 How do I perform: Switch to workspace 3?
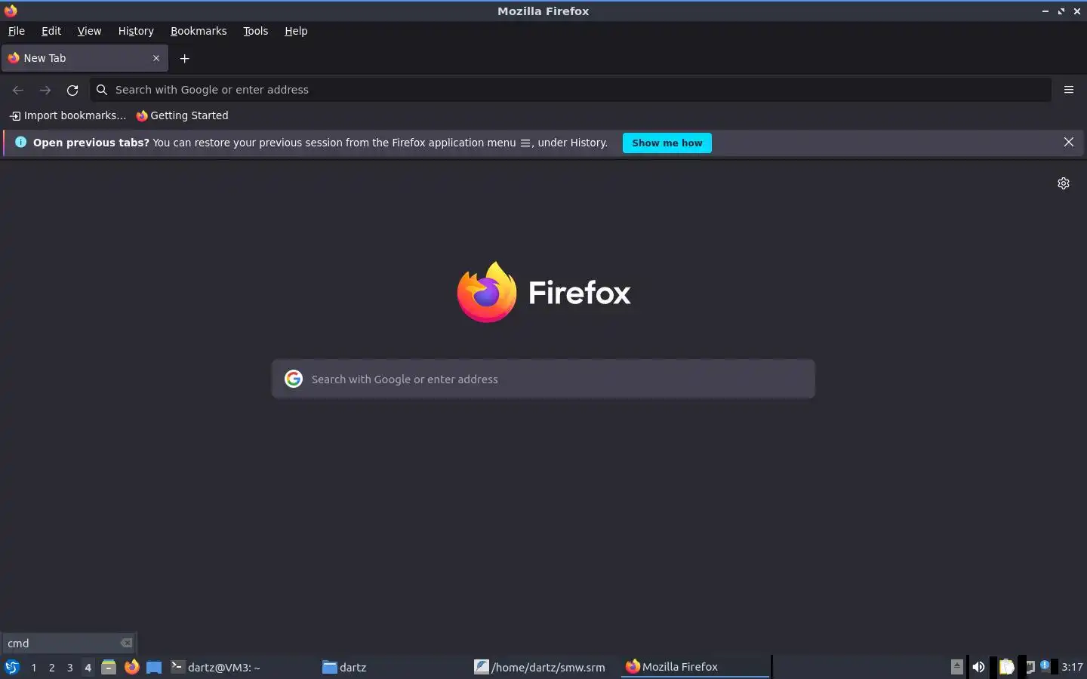tap(69, 668)
